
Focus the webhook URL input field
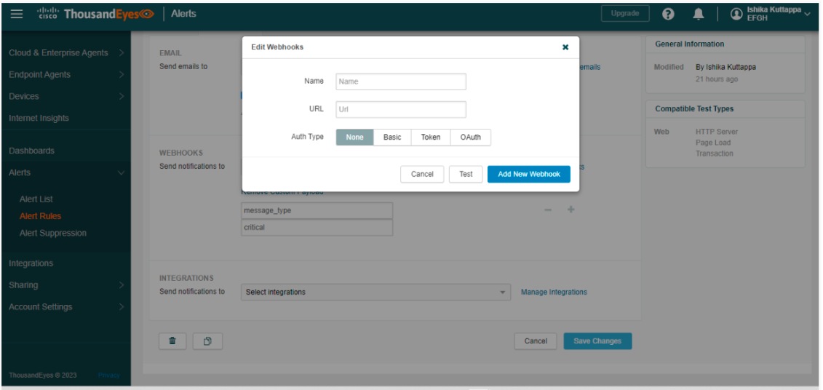pyautogui.click(x=401, y=110)
